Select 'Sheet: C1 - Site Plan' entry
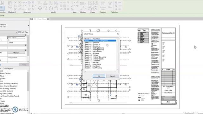The width and height of the screenshot is (203, 114). point(92,62)
